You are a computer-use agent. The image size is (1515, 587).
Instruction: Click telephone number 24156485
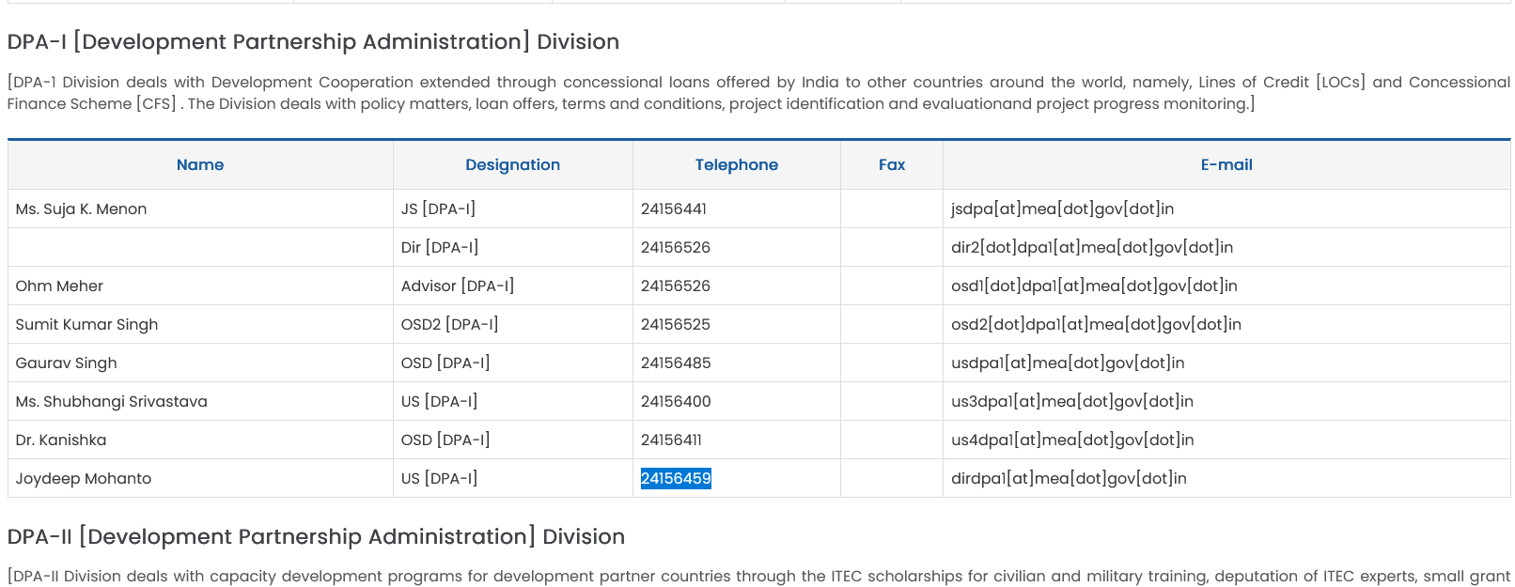pos(676,363)
